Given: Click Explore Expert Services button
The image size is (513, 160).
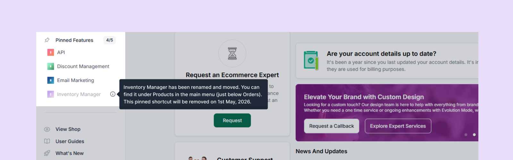Looking at the screenshot, I should pyautogui.click(x=398, y=126).
